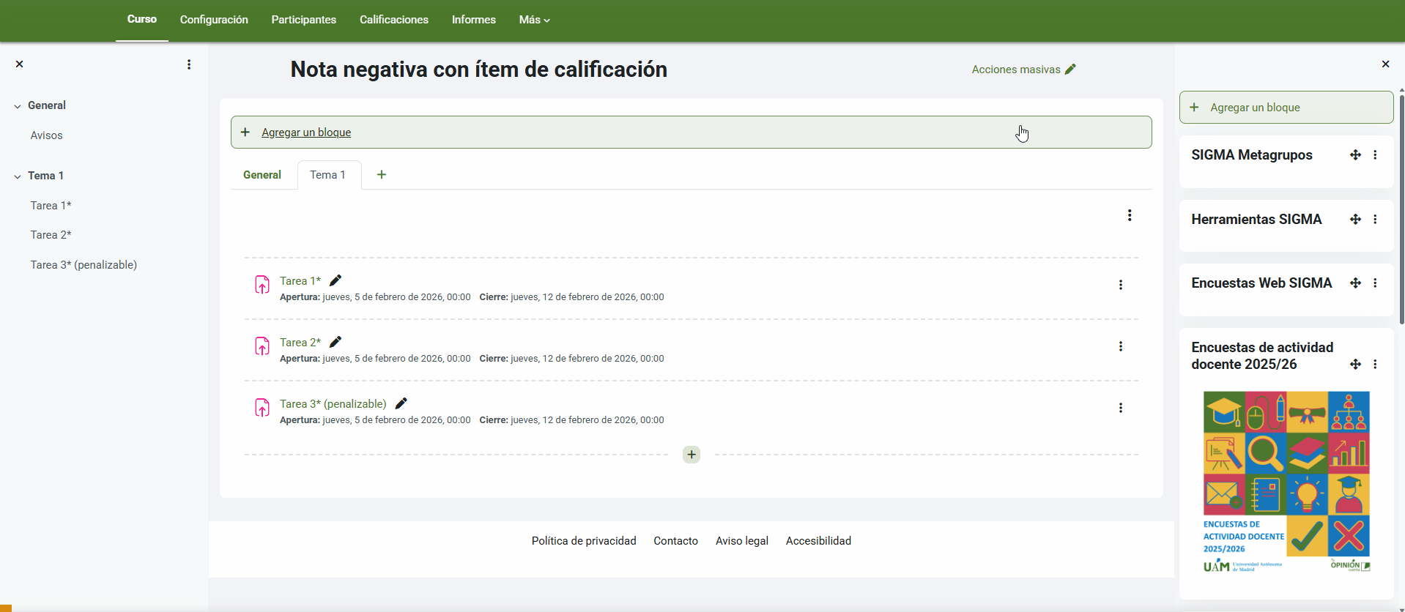Open Encuestas Web SIGMA block actions menu
The width and height of the screenshot is (1405, 612).
pyautogui.click(x=1376, y=283)
